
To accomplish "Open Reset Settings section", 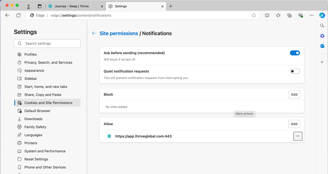I will click(47, 159).
